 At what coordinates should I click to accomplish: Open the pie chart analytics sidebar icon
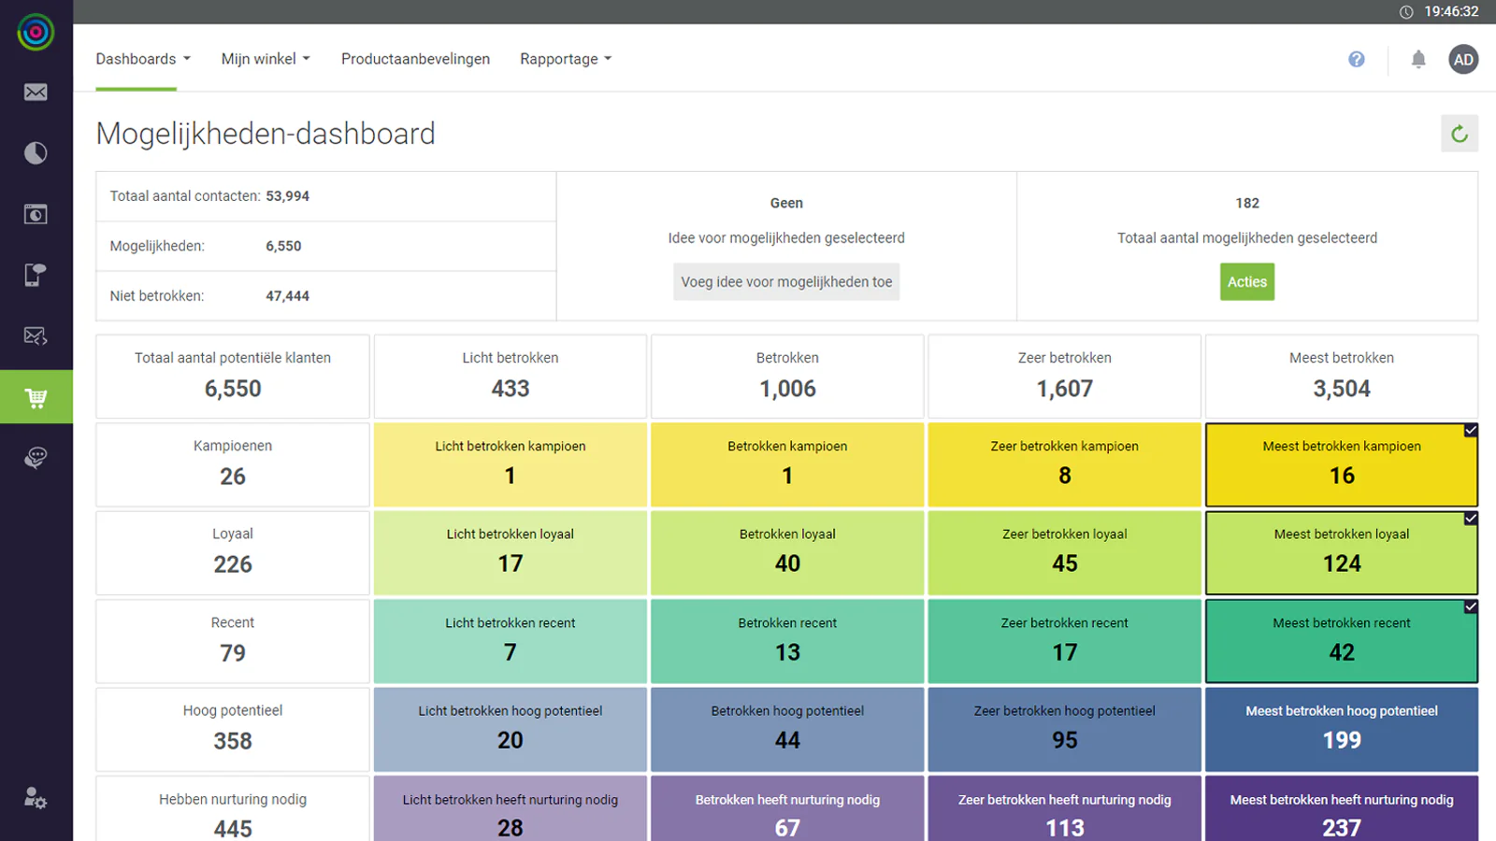tap(36, 153)
